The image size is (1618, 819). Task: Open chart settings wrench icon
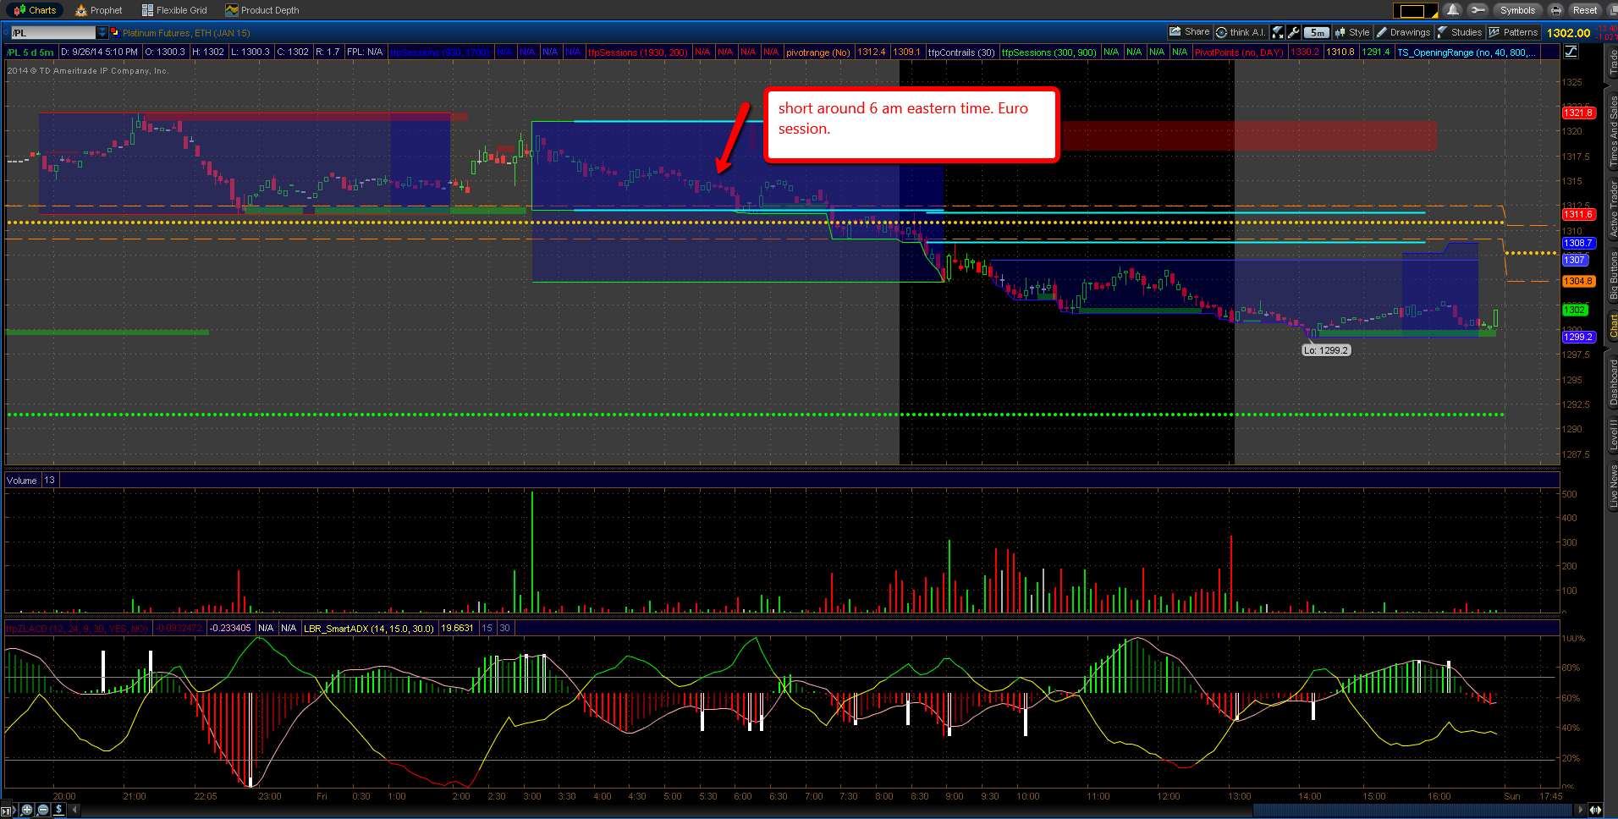click(1293, 32)
